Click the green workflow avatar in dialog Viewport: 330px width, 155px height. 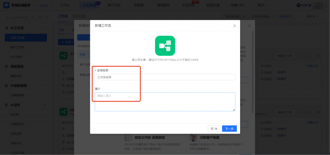[x=165, y=46]
